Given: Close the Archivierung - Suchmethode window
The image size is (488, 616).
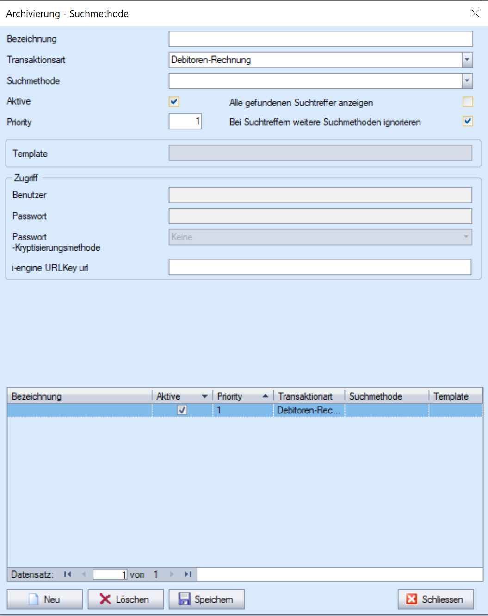Looking at the screenshot, I should (475, 13).
